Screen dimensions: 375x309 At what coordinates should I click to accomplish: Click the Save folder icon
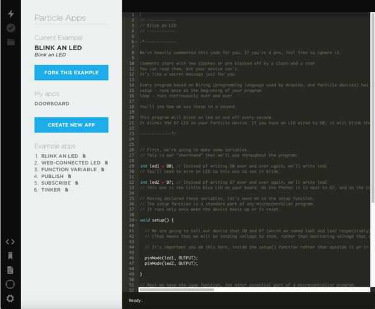[x=11, y=42]
